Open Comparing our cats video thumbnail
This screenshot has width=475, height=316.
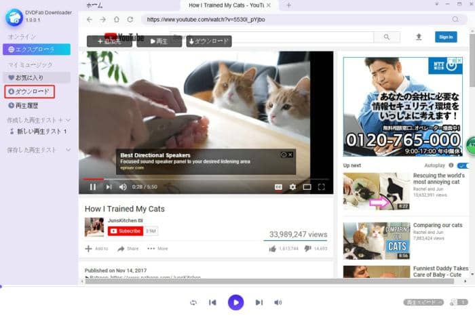(x=377, y=241)
